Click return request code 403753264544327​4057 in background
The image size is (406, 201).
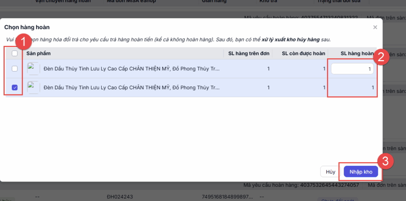[329, 185]
